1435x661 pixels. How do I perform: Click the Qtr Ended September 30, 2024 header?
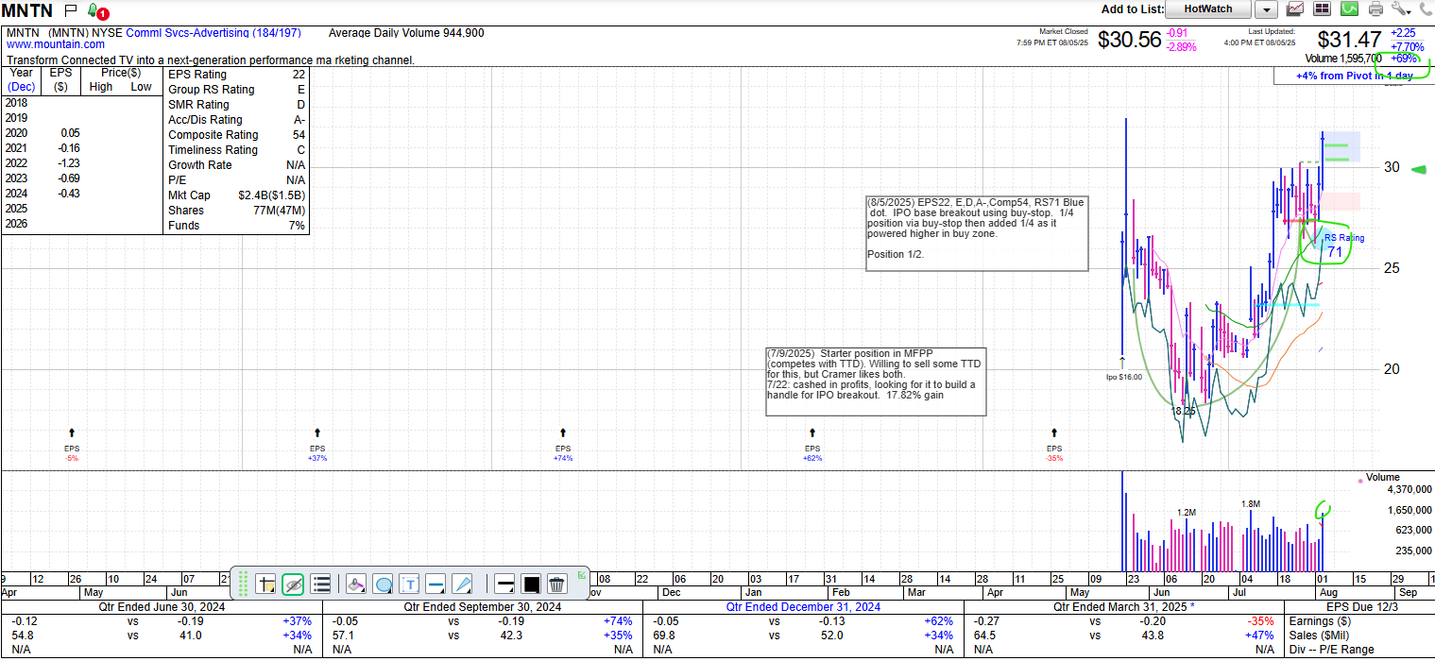[x=482, y=607]
